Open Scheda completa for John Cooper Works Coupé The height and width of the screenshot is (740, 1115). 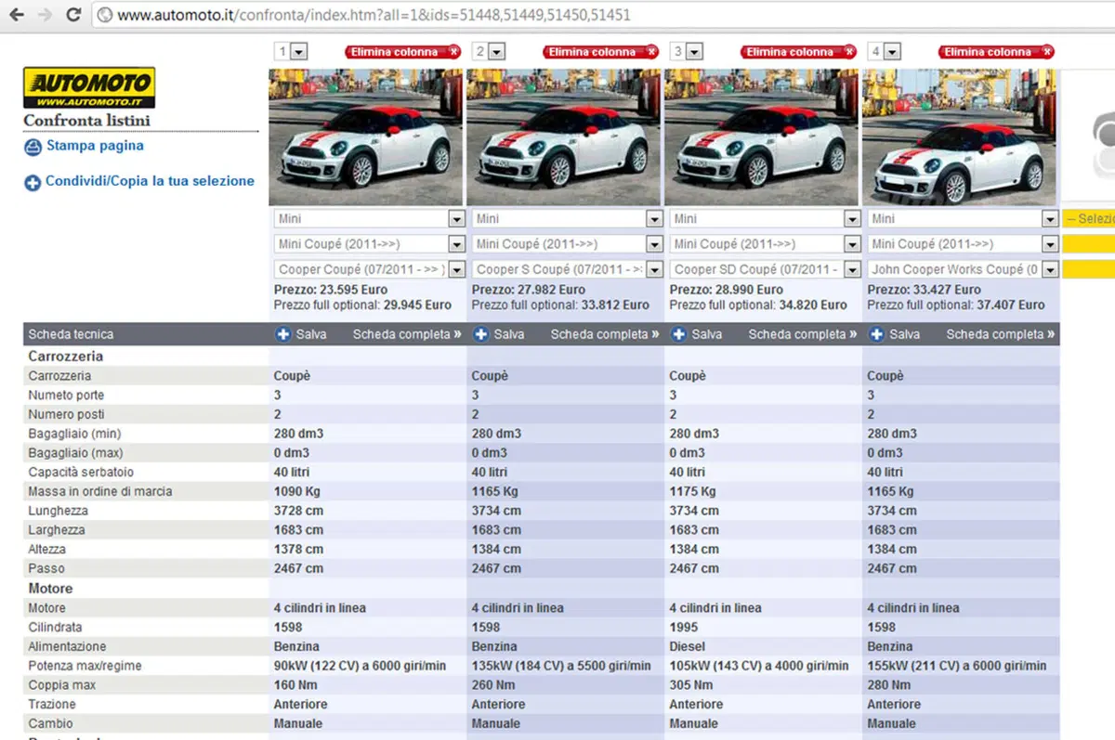tap(1001, 334)
